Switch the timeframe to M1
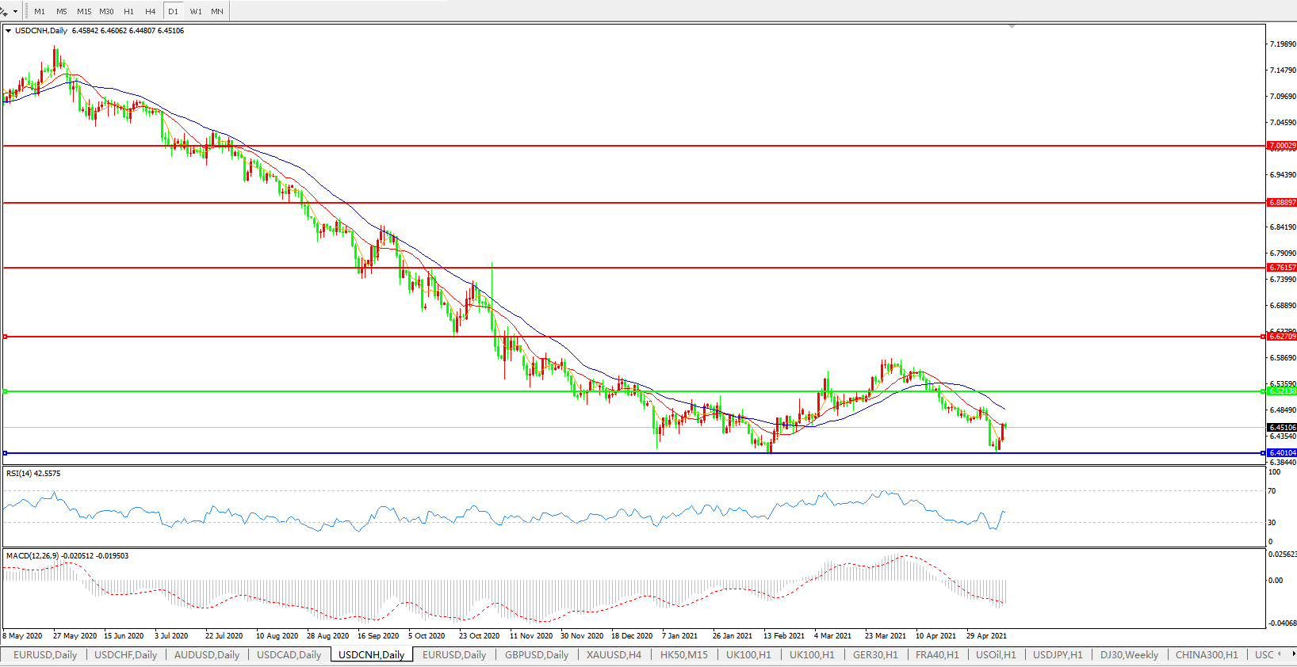The height and width of the screenshot is (667, 1297). tap(40, 11)
